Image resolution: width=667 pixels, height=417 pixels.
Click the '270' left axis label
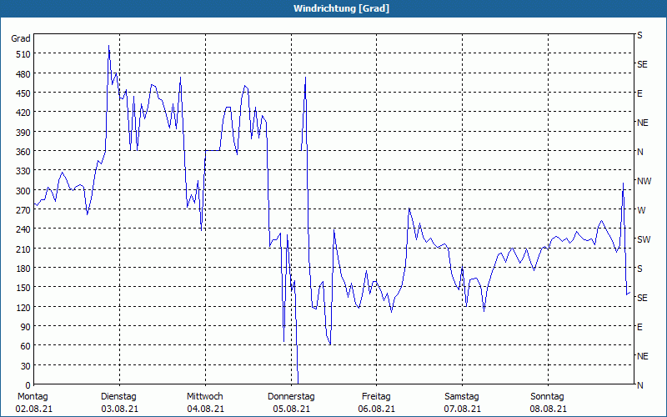coord(23,210)
